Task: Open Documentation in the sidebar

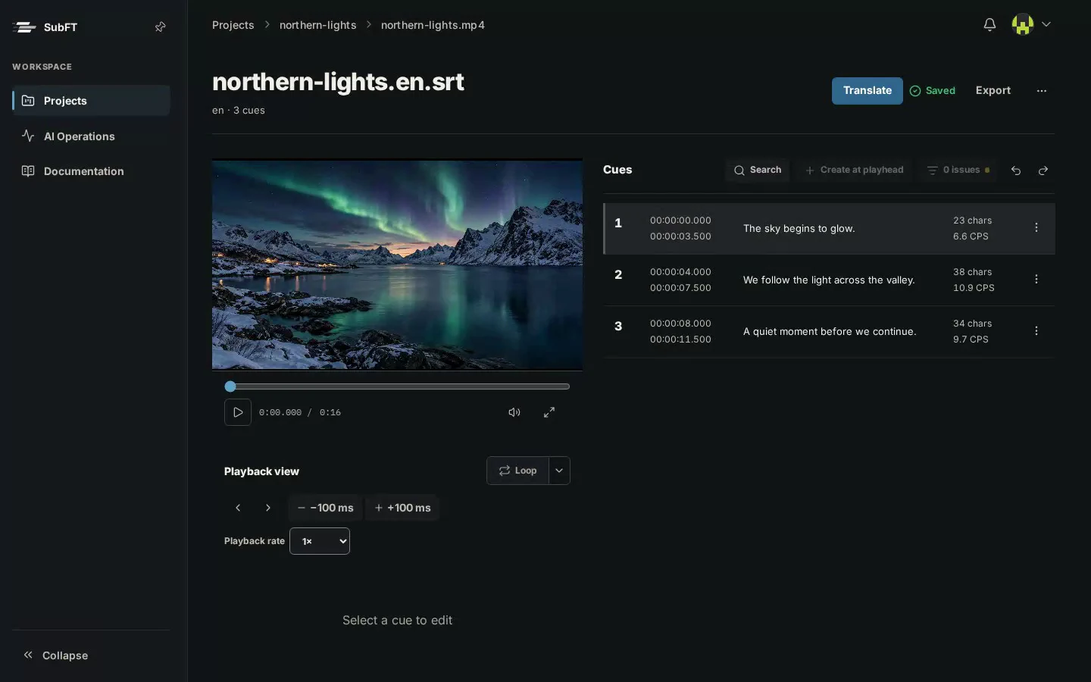Action: click(91, 171)
